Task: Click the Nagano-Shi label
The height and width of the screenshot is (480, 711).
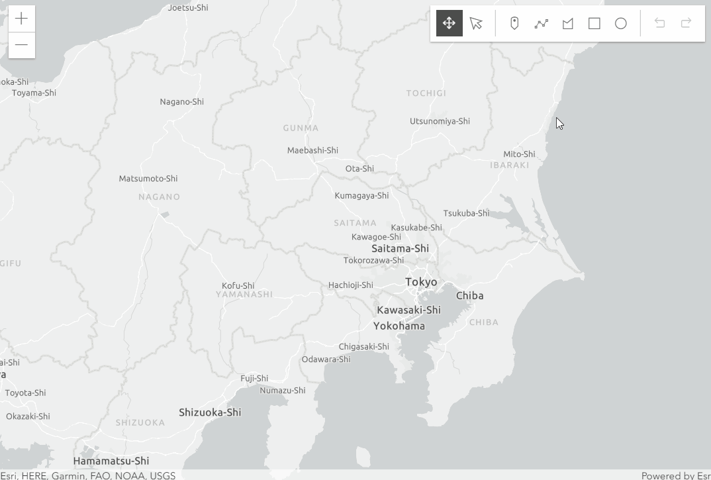Action: (x=182, y=102)
